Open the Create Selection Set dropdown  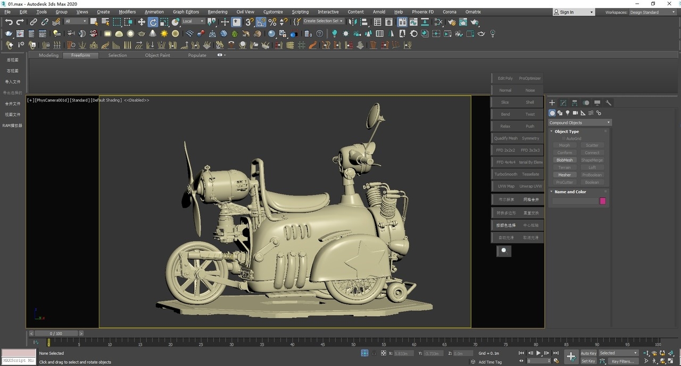[323, 21]
